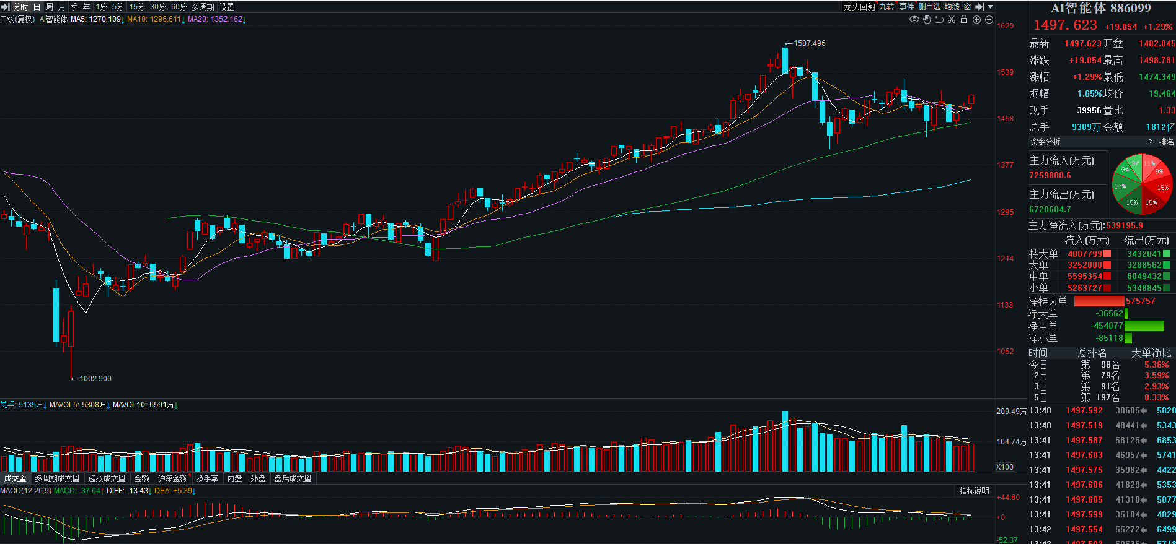The height and width of the screenshot is (544, 1176).
Task: Click 删自选 to remove from watchlist
Action: (x=930, y=7)
